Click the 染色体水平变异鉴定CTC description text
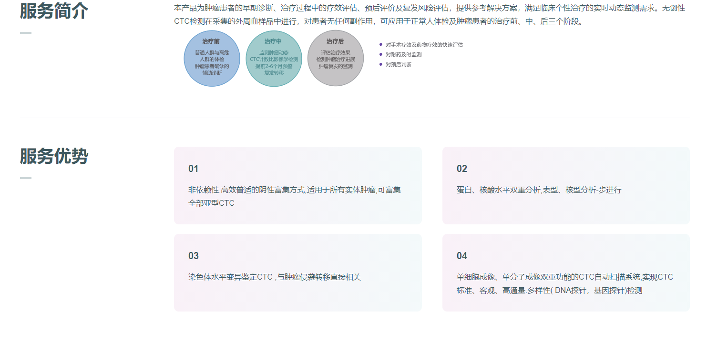The width and height of the screenshot is (707, 352). (274, 277)
